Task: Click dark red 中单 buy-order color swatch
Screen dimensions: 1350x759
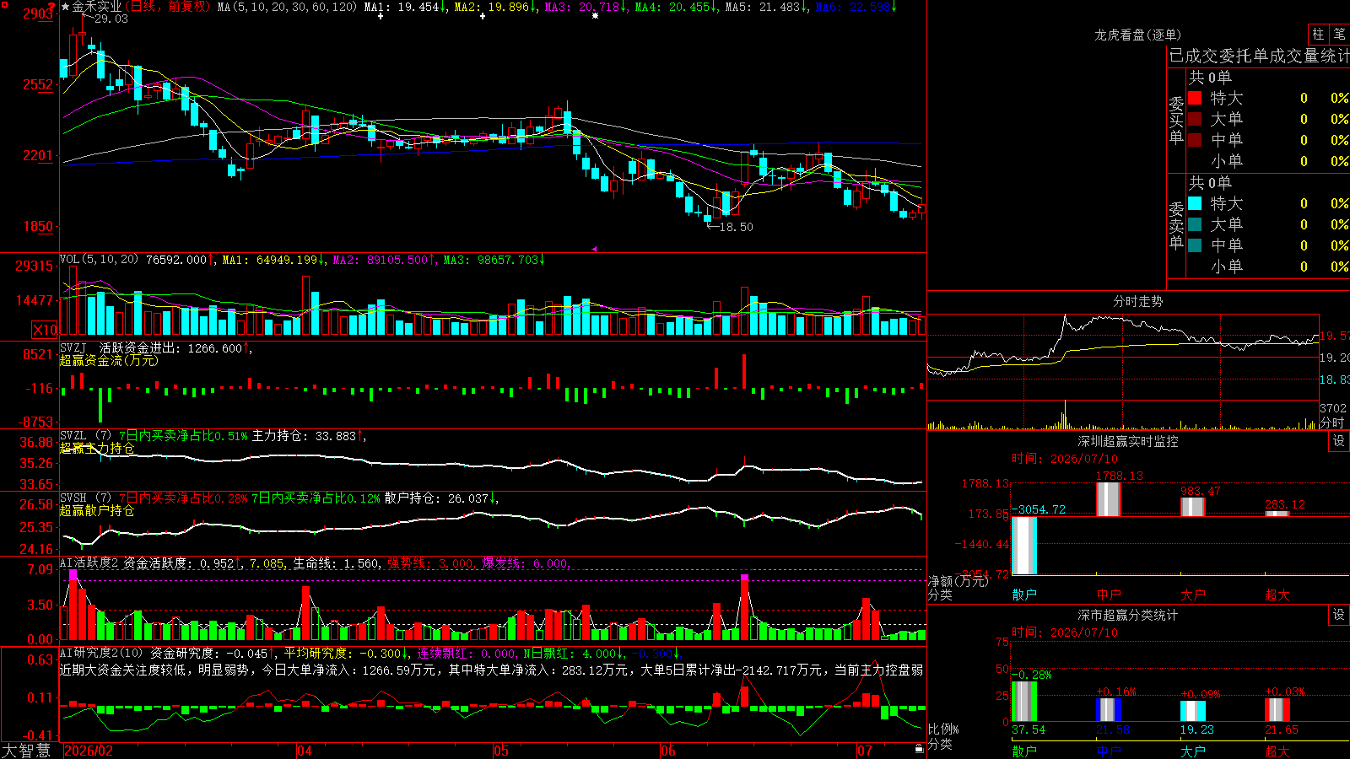Action: coord(1195,140)
